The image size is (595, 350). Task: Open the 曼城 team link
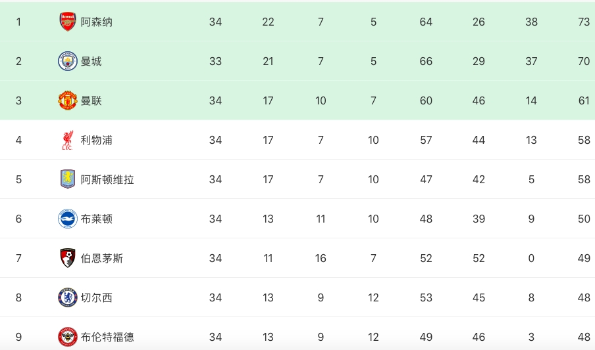(x=91, y=61)
